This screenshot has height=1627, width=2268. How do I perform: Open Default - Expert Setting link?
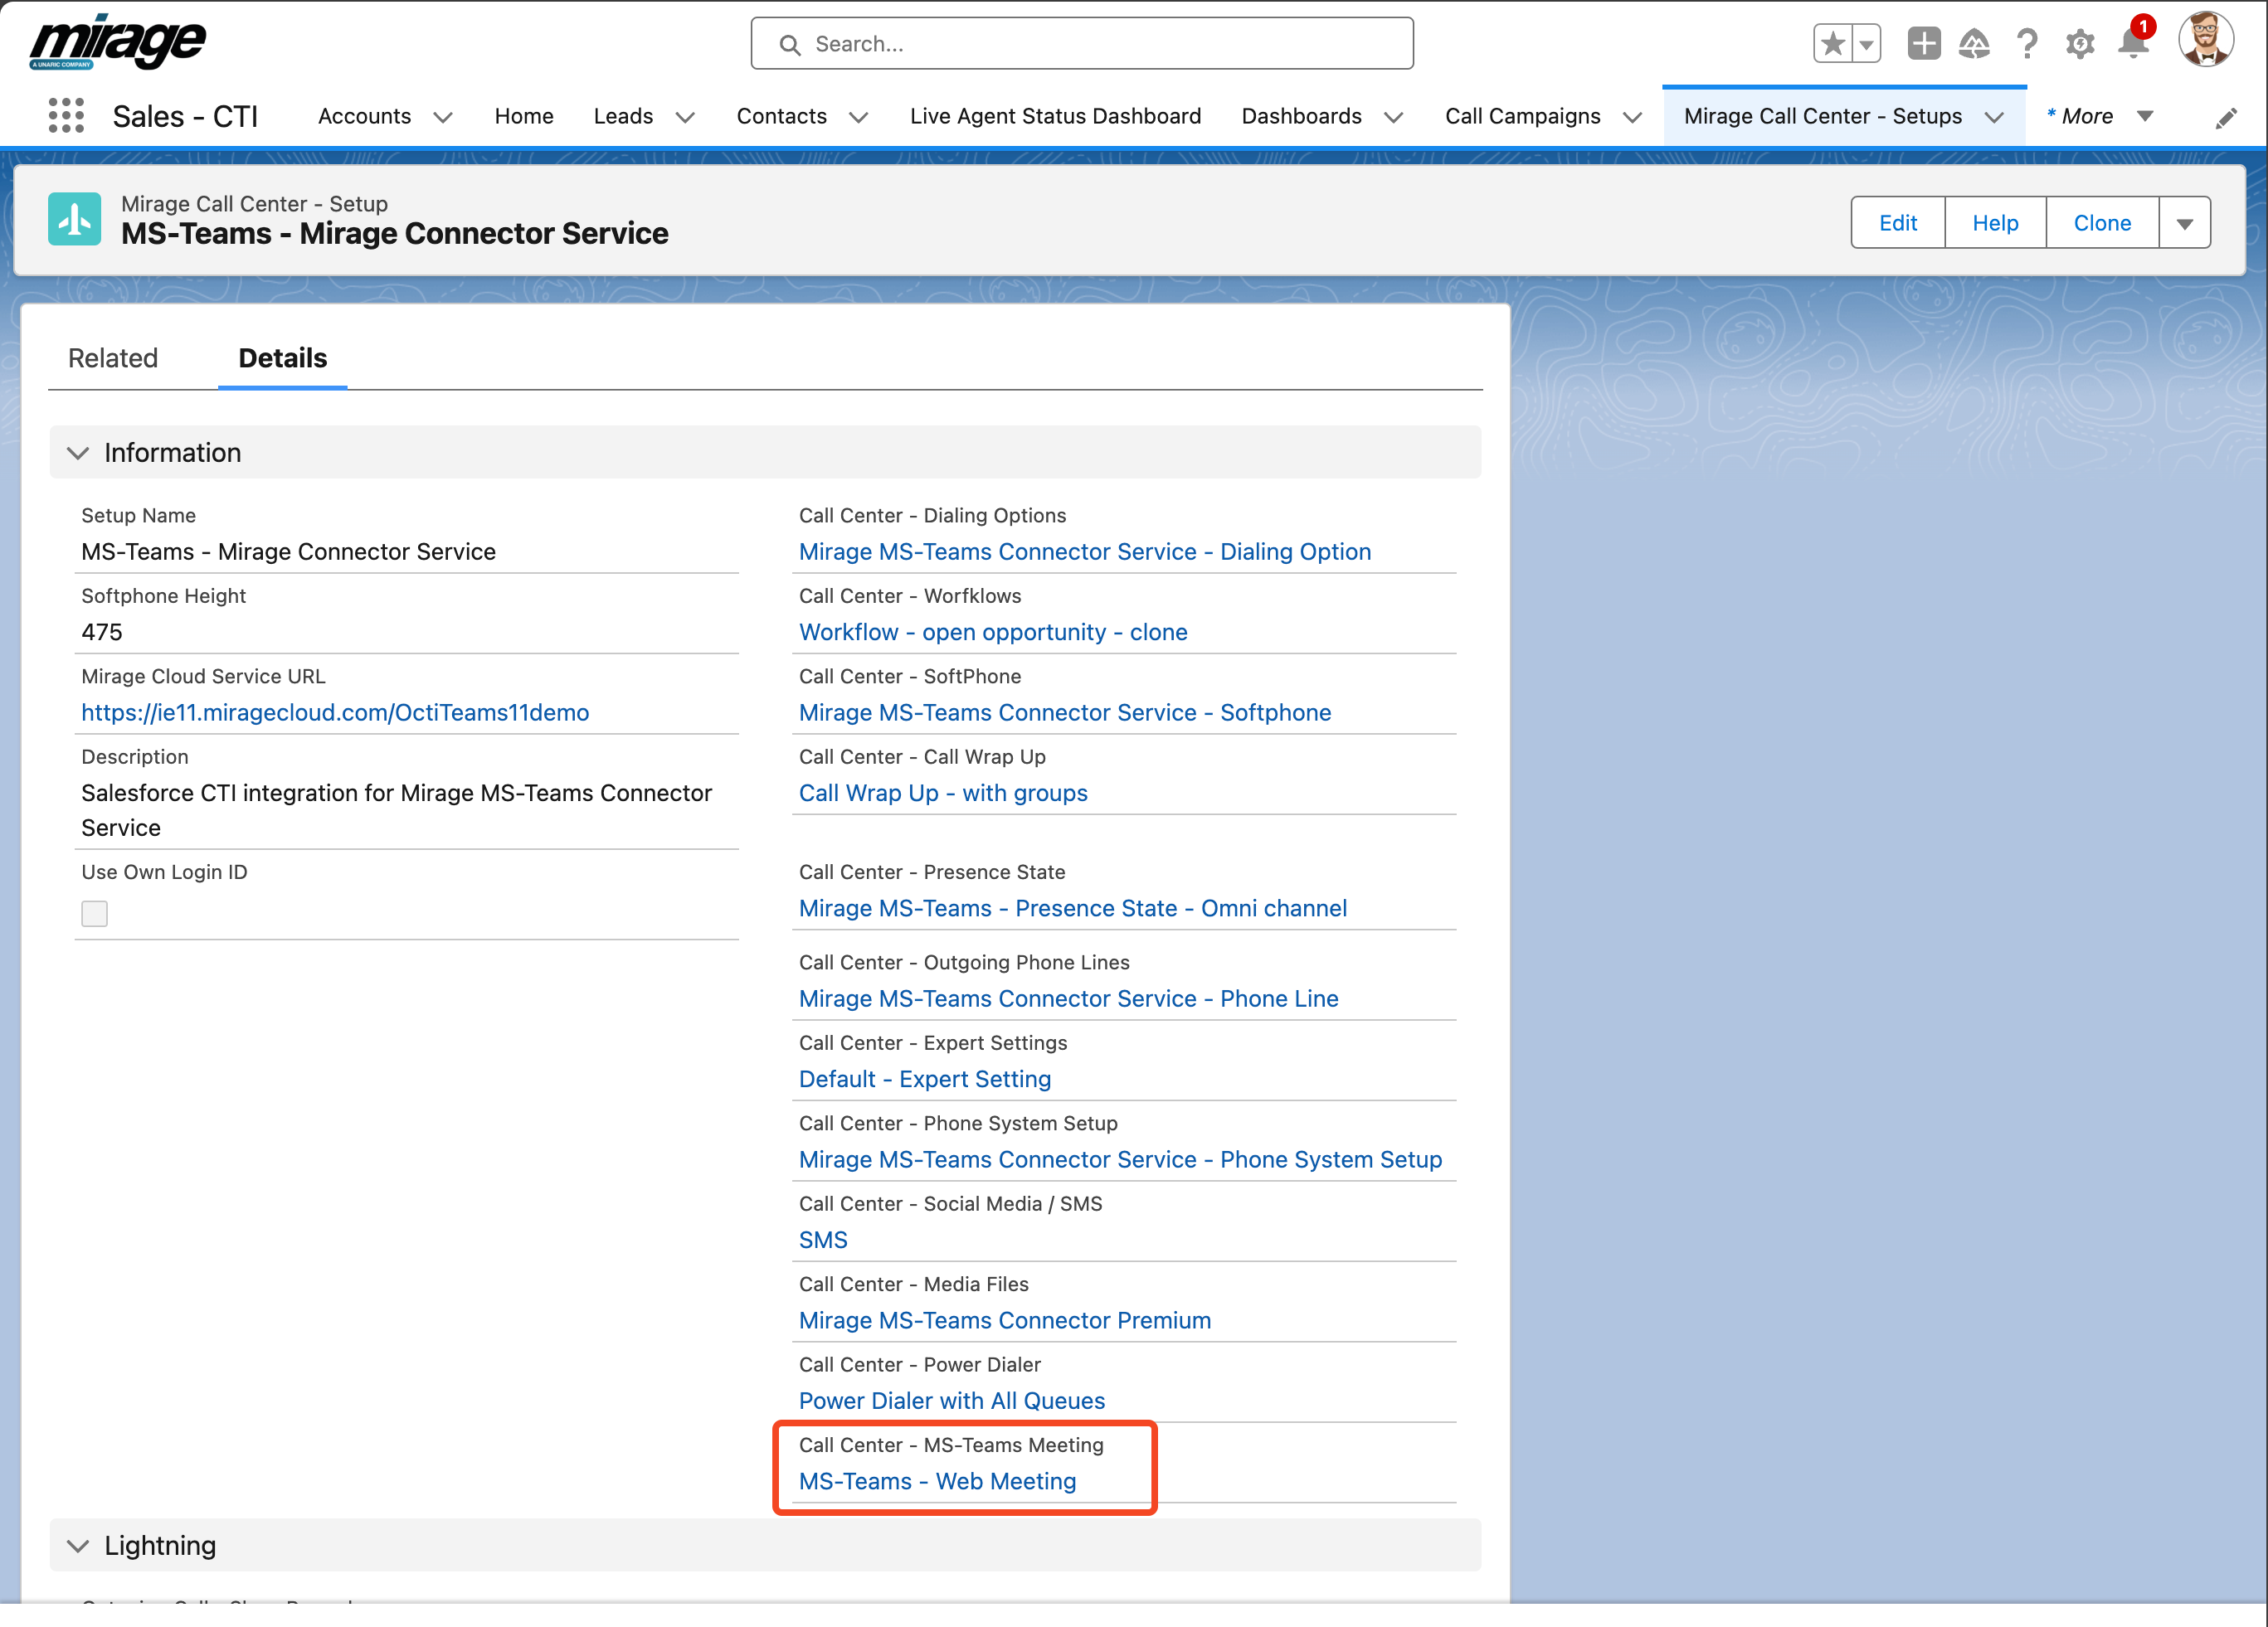click(925, 1080)
